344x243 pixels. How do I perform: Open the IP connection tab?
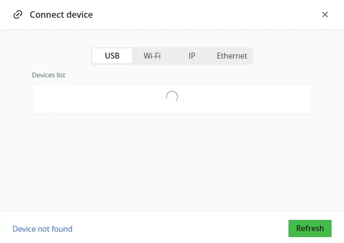[192, 56]
